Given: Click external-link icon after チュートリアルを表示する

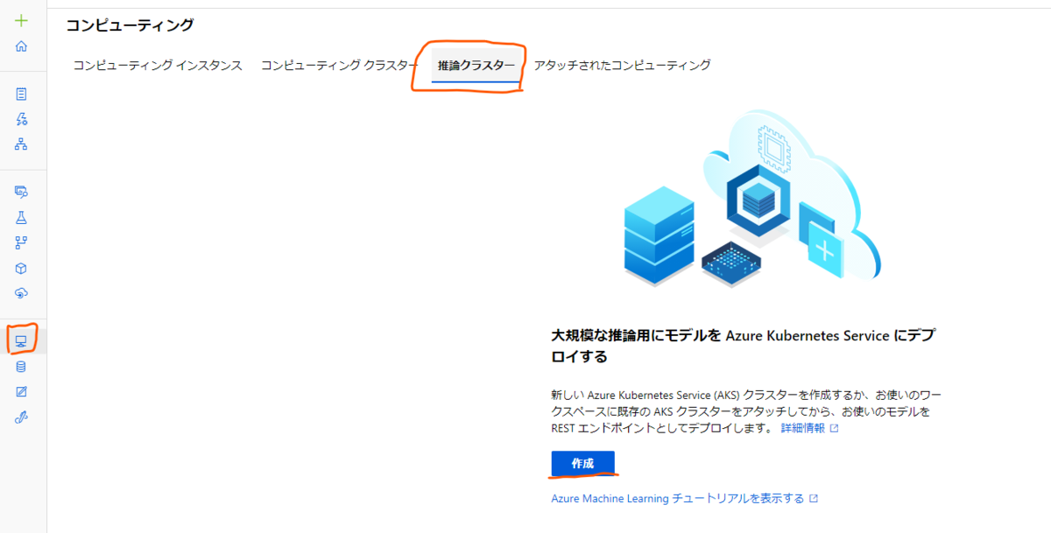Looking at the screenshot, I should (x=814, y=498).
